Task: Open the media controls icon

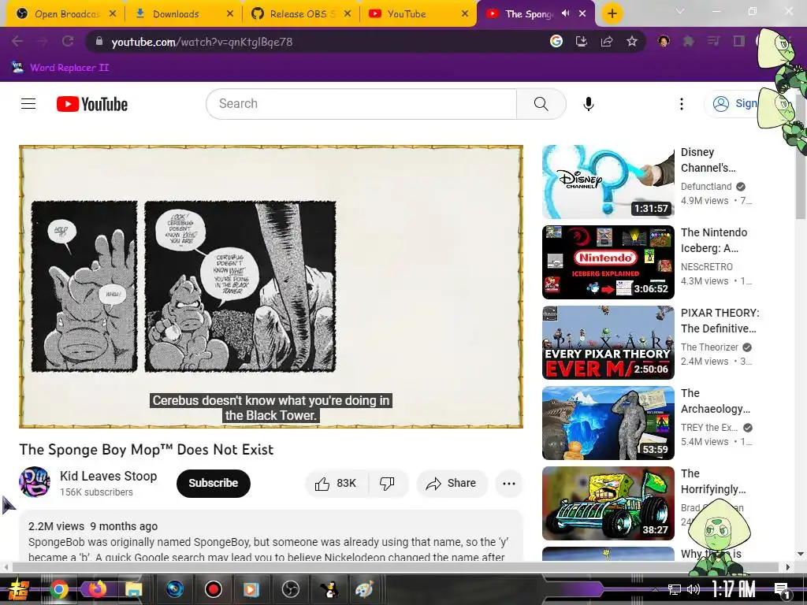Action: [713, 41]
